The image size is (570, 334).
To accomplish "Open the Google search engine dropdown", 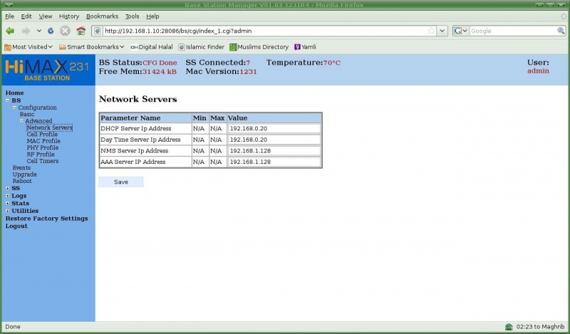I will [461, 31].
